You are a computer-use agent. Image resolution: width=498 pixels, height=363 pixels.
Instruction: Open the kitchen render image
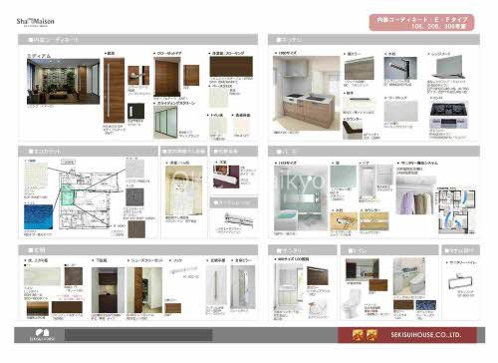(x=306, y=93)
